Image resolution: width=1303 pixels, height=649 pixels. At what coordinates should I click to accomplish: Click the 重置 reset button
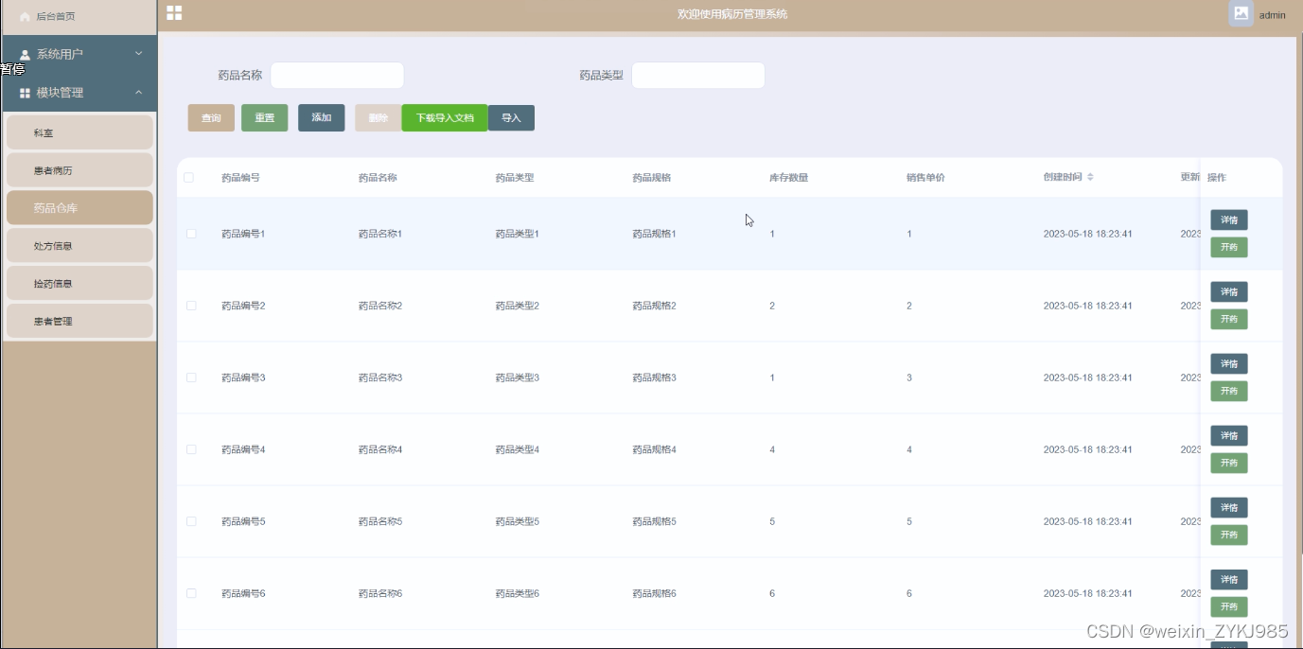(264, 118)
